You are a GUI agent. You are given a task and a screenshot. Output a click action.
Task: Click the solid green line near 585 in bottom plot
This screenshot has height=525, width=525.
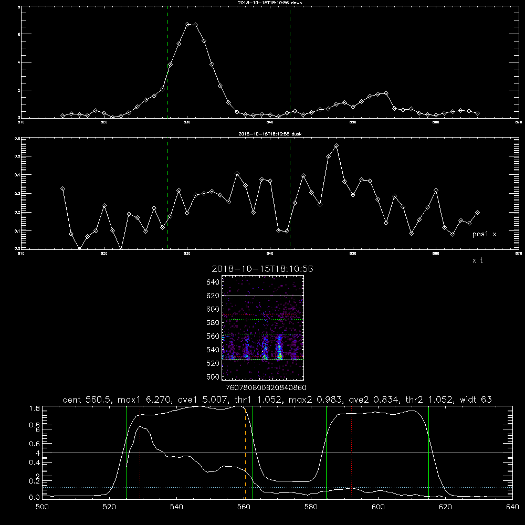click(326, 453)
